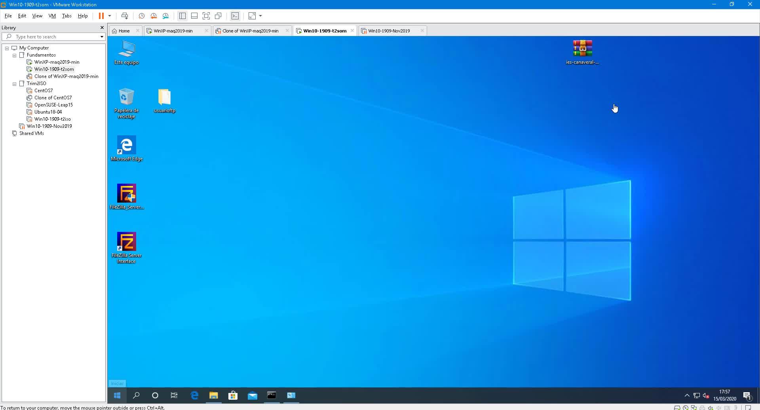The width and height of the screenshot is (760, 410).
Task: Select the OpenSUSE-Leap15 virtual machine
Action: click(x=53, y=105)
